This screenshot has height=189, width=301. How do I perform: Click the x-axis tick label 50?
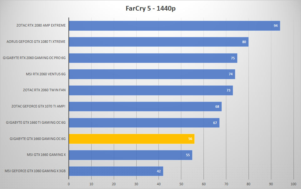[181, 184]
